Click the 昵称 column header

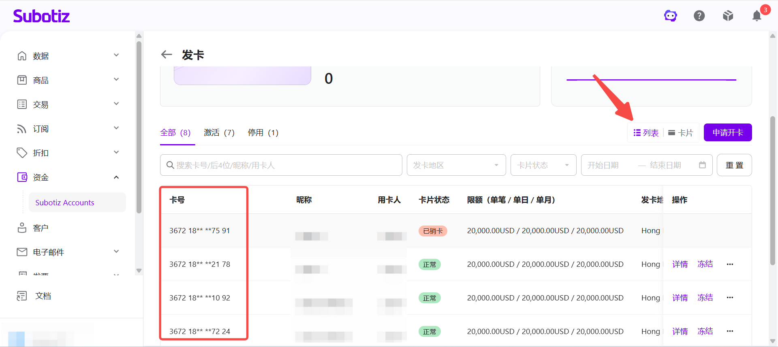304,200
